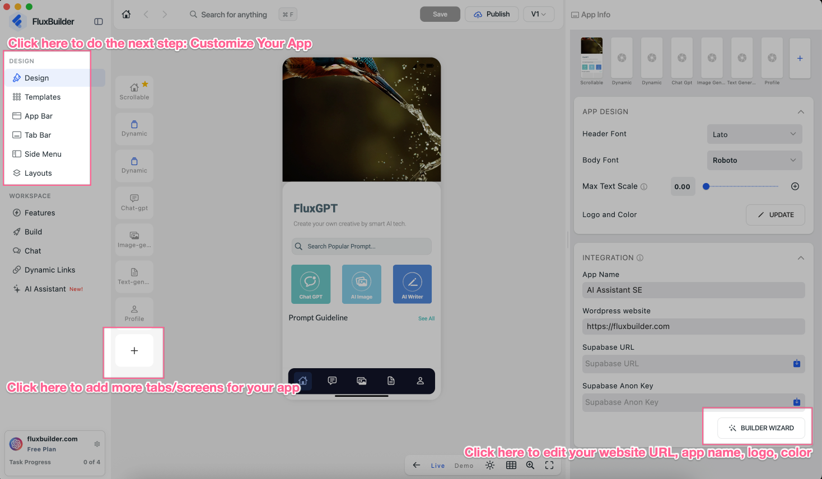
Task: Select the Scrollable tab in the tab list
Action: click(x=134, y=92)
